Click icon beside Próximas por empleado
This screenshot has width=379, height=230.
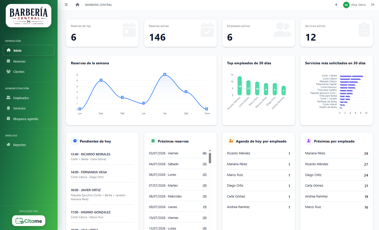click(309, 141)
